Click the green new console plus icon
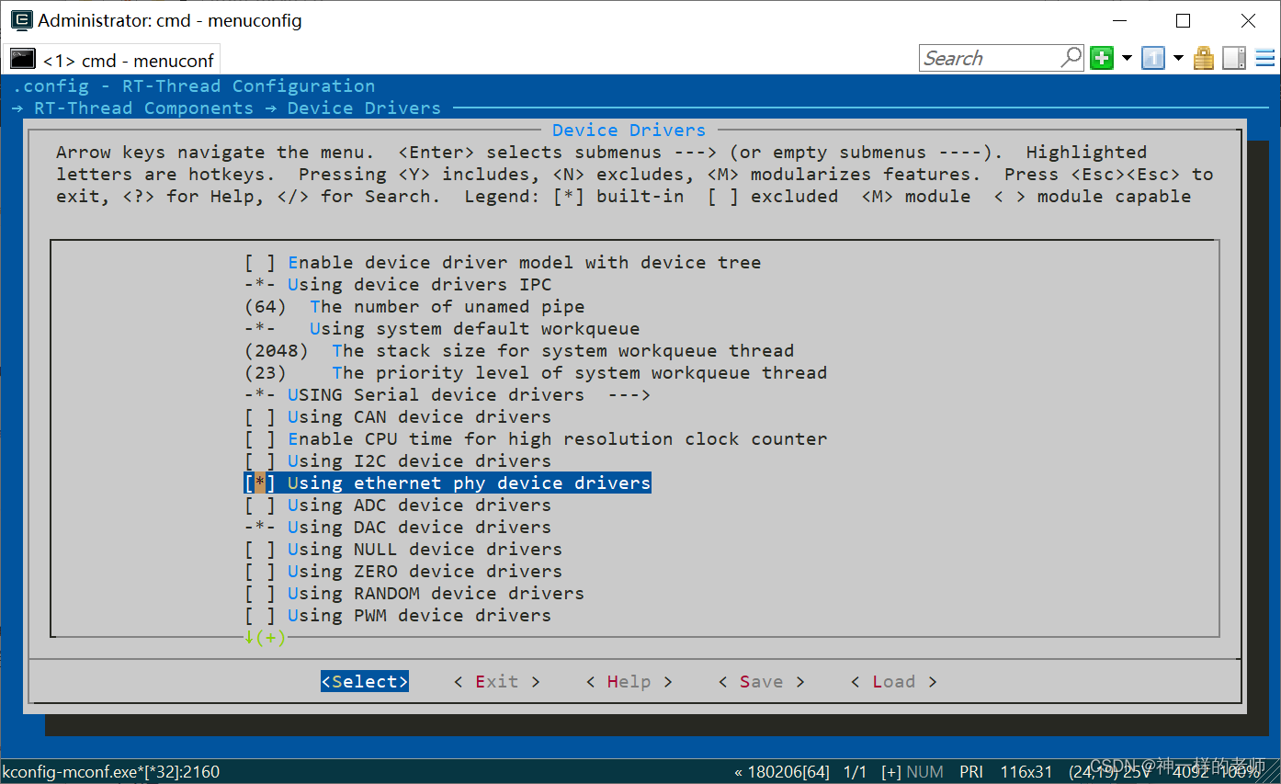Image resolution: width=1281 pixels, height=784 pixels. [x=1102, y=58]
